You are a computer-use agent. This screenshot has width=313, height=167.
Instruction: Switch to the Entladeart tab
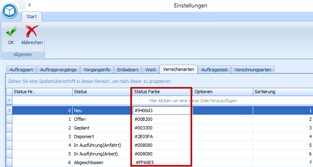coord(128,70)
